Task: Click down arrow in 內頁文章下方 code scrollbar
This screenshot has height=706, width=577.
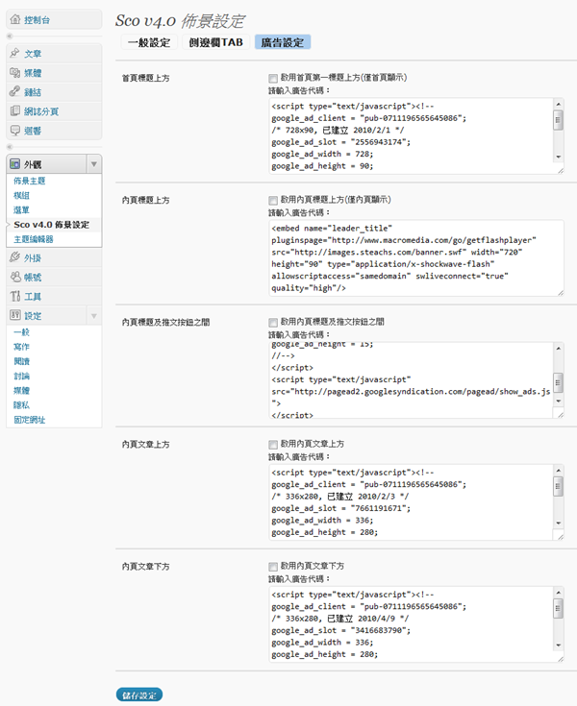Action: click(x=559, y=645)
